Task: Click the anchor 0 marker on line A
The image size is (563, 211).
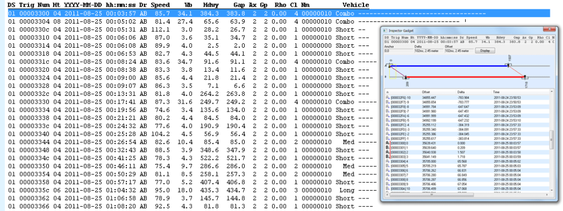Action: click(x=390, y=66)
